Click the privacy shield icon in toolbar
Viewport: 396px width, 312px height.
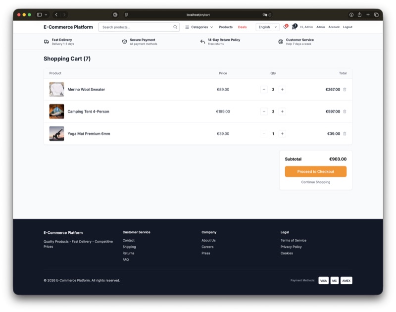point(115,15)
